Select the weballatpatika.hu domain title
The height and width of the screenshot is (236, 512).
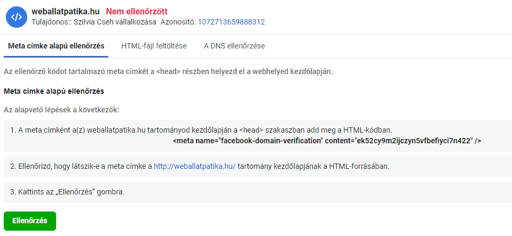tap(66, 11)
